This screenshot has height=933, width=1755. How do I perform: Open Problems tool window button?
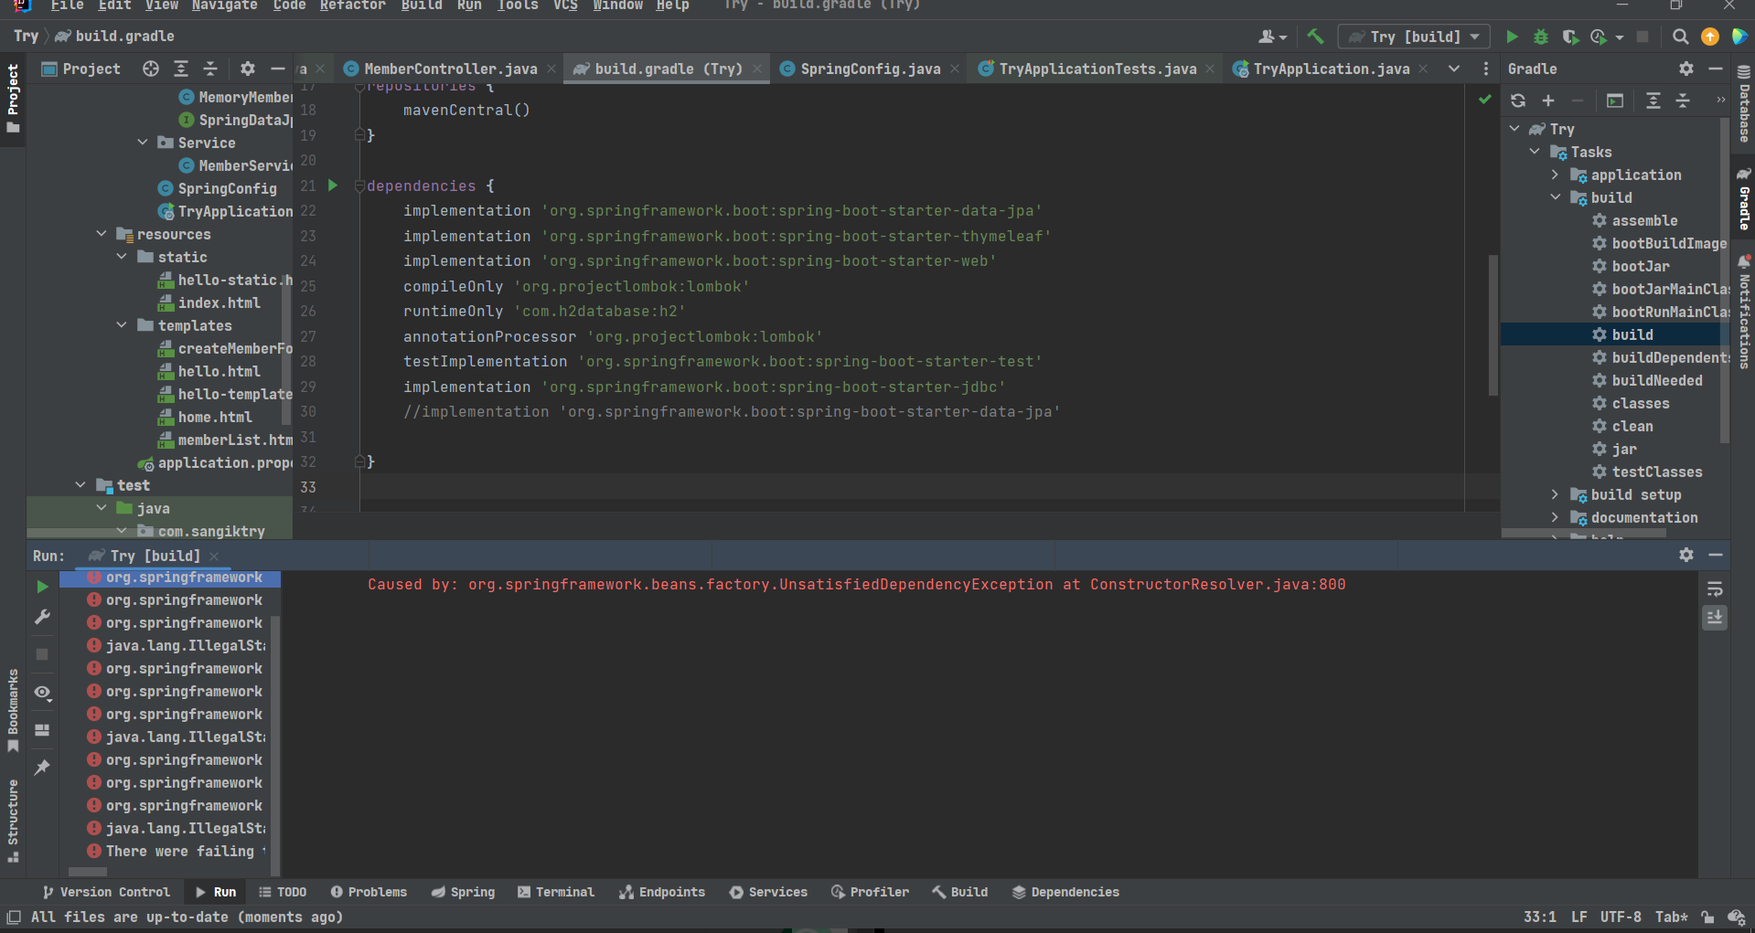click(369, 892)
